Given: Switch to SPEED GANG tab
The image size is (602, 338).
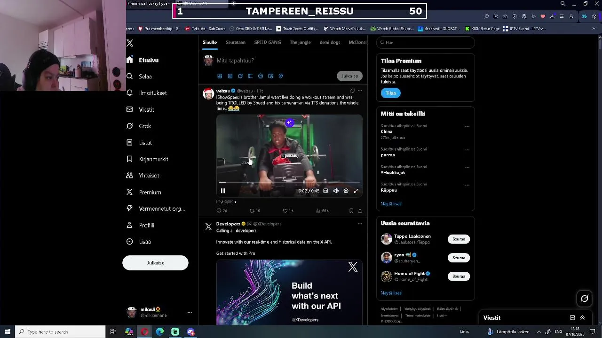Looking at the screenshot, I should click(268, 42).
